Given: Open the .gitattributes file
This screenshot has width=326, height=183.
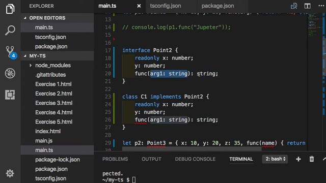Looking at the screenshot, I should (57, 75).
